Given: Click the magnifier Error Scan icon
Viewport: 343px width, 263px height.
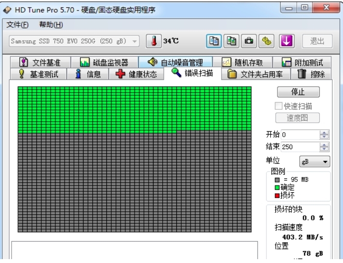Looking at the screenshot, I should 176,73.
